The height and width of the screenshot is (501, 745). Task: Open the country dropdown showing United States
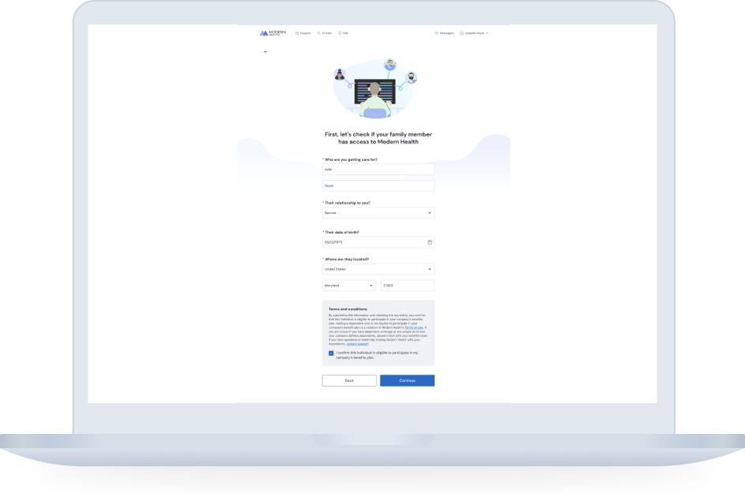tap(378, 270)
